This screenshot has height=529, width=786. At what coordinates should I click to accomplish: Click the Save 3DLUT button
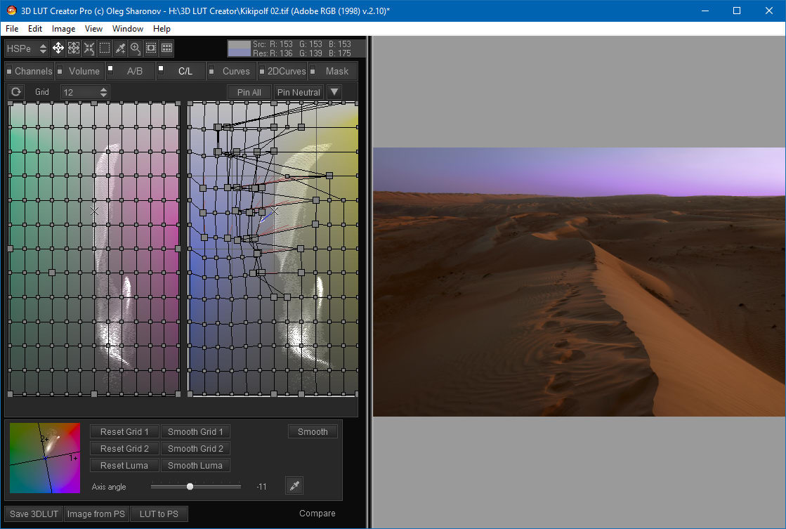(x=34, y=514)
